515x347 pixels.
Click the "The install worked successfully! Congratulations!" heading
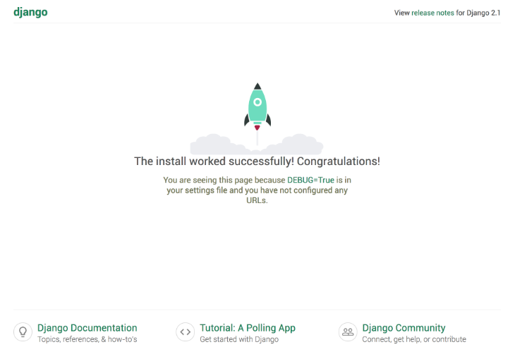point(257,162)
